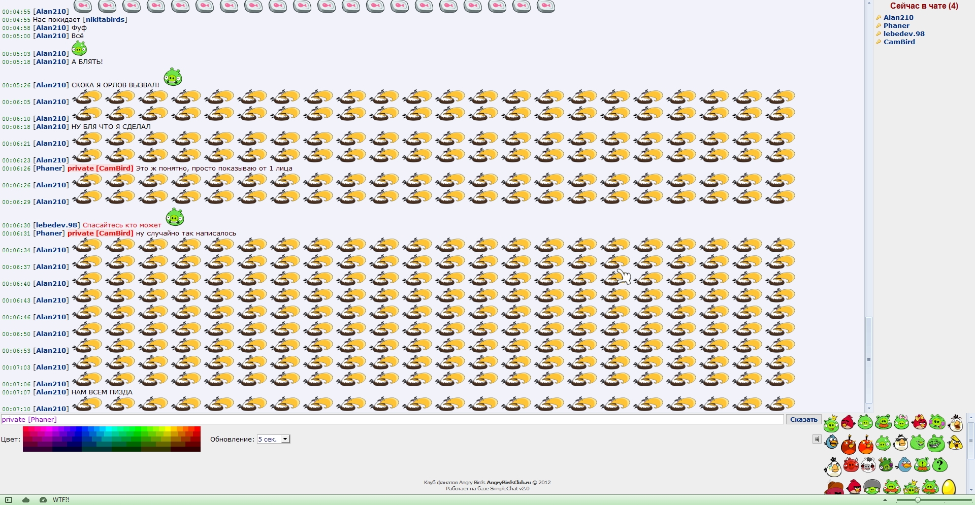
Task: Toggle the side panel icon in status bar
Action: point(9,500)
